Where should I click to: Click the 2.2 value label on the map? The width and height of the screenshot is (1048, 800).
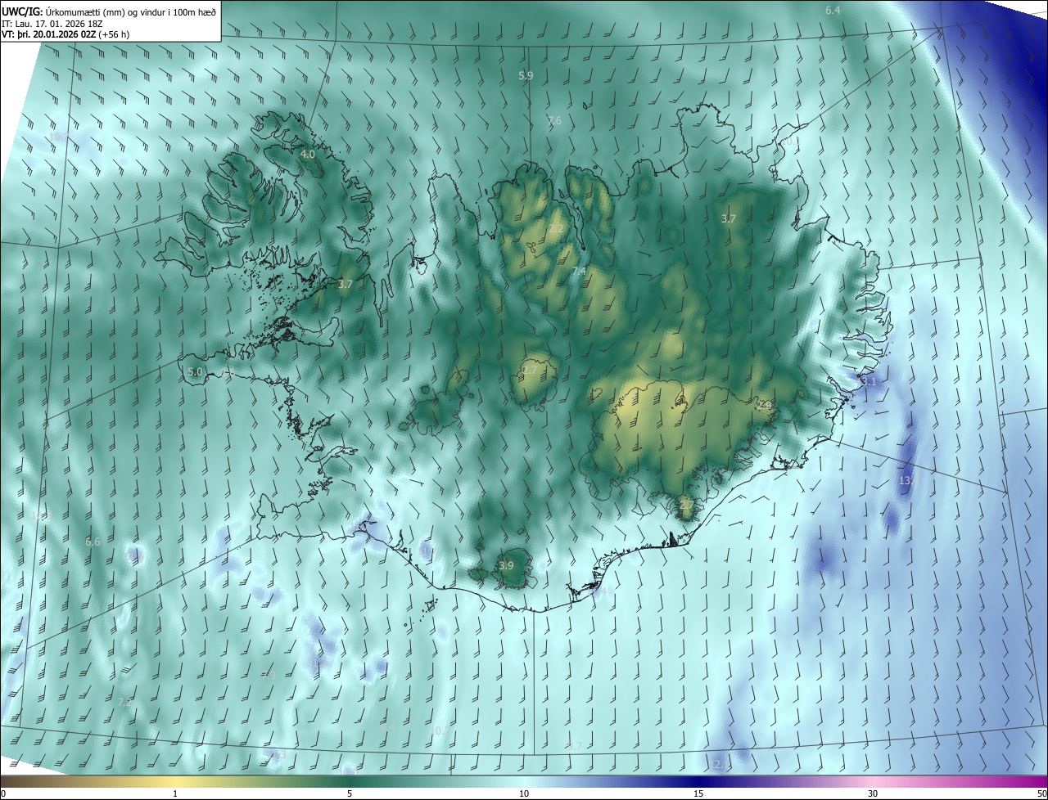556,229
